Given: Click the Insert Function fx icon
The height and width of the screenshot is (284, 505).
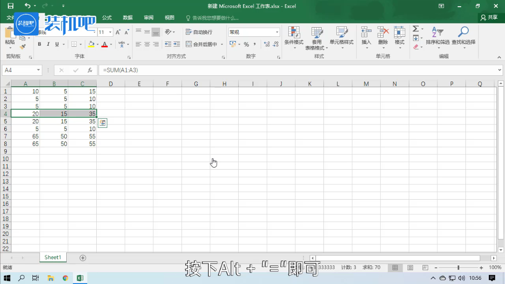Looking at the screenshot, I should pos(90,70).
